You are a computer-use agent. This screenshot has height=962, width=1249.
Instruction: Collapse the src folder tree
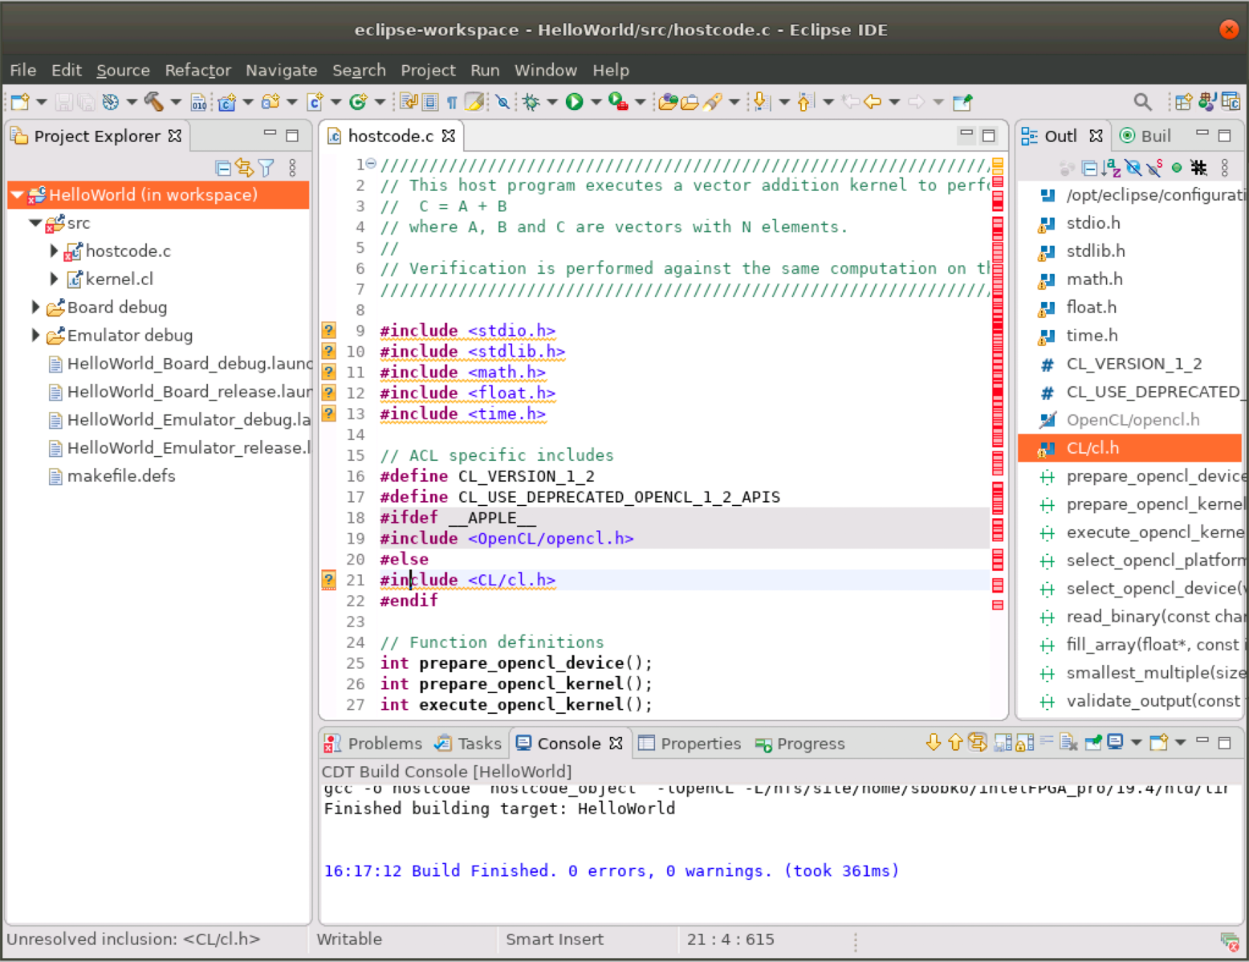35,223
